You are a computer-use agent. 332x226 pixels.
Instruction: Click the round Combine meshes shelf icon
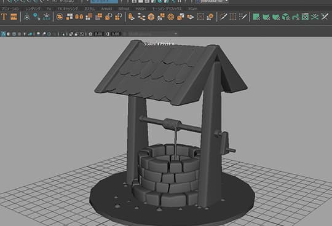(x=60, y=17)
